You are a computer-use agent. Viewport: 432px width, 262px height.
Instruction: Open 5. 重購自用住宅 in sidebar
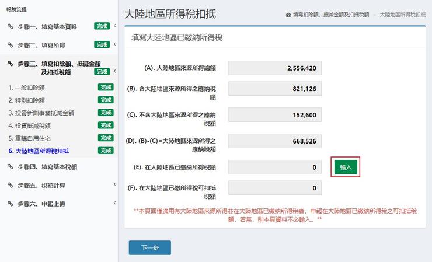pyautogui.click(x=29, y=138)
